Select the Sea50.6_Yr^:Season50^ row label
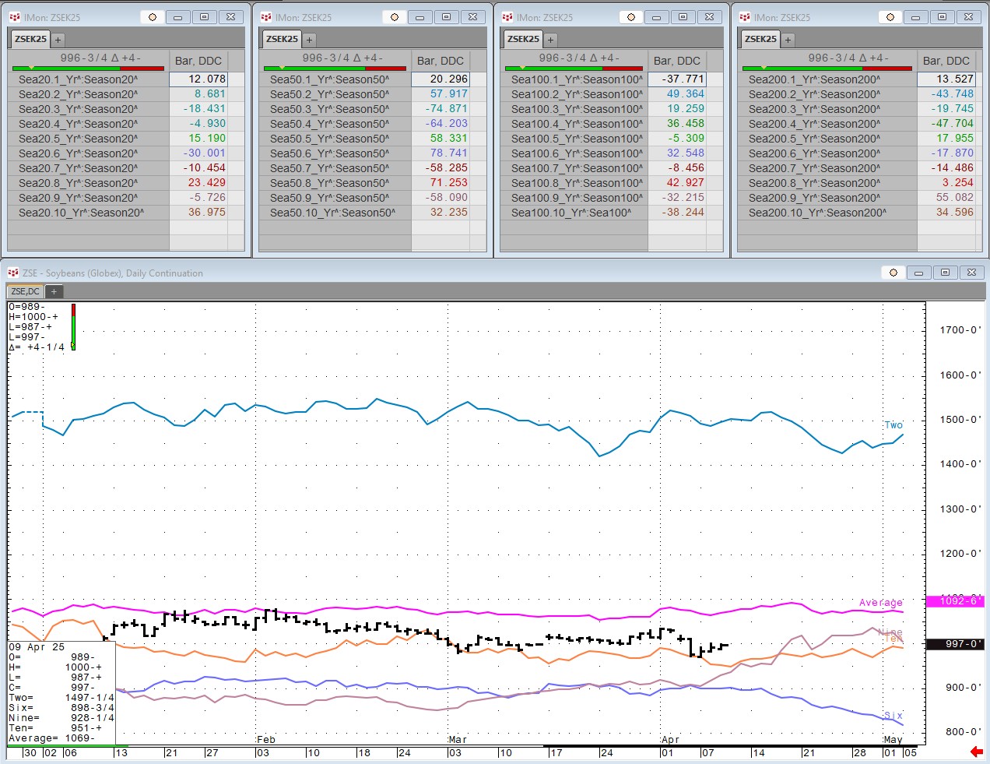The image size is (990, 764). pyautogui.click(x=330, y=153)
